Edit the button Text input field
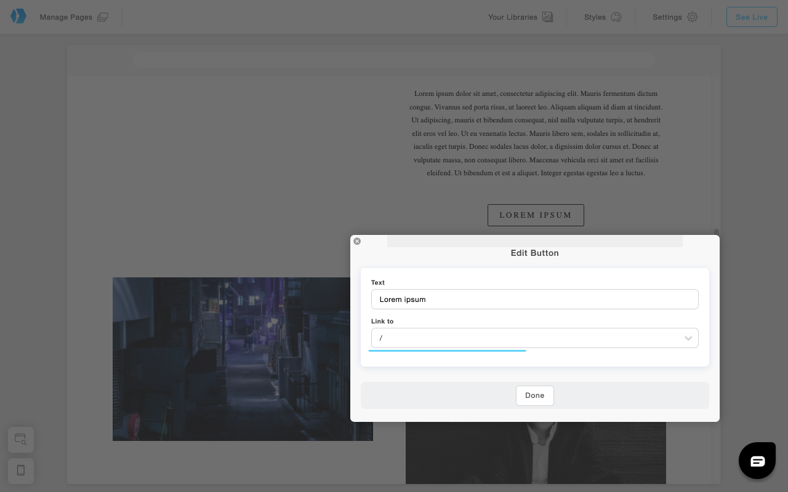Screen dimensions: 788x492 click(x=534, y=299)
